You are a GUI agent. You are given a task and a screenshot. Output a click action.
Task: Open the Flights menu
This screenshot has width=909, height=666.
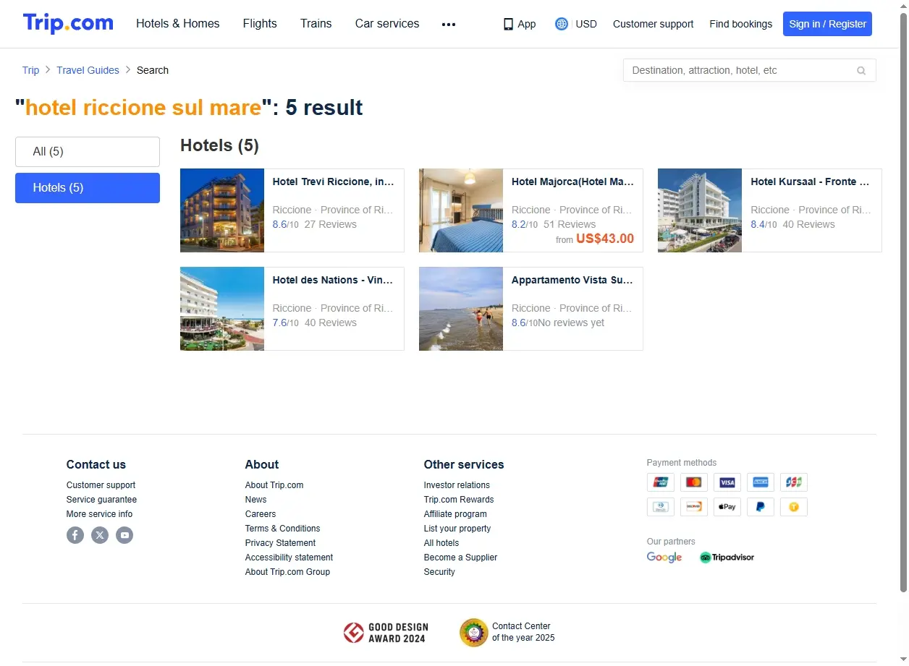[x=260, y=23]
